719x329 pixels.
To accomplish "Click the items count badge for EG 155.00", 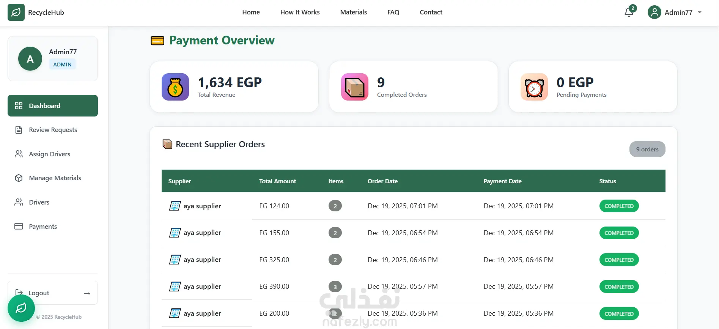I will (335, 233).
